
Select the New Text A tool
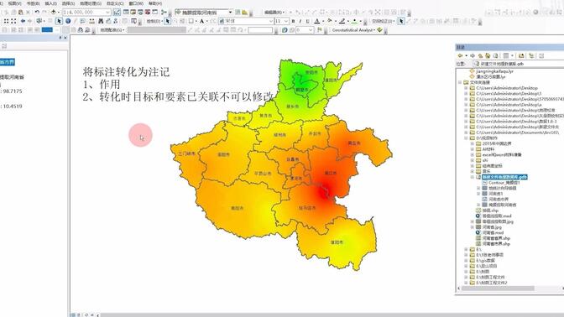(201, 21)
